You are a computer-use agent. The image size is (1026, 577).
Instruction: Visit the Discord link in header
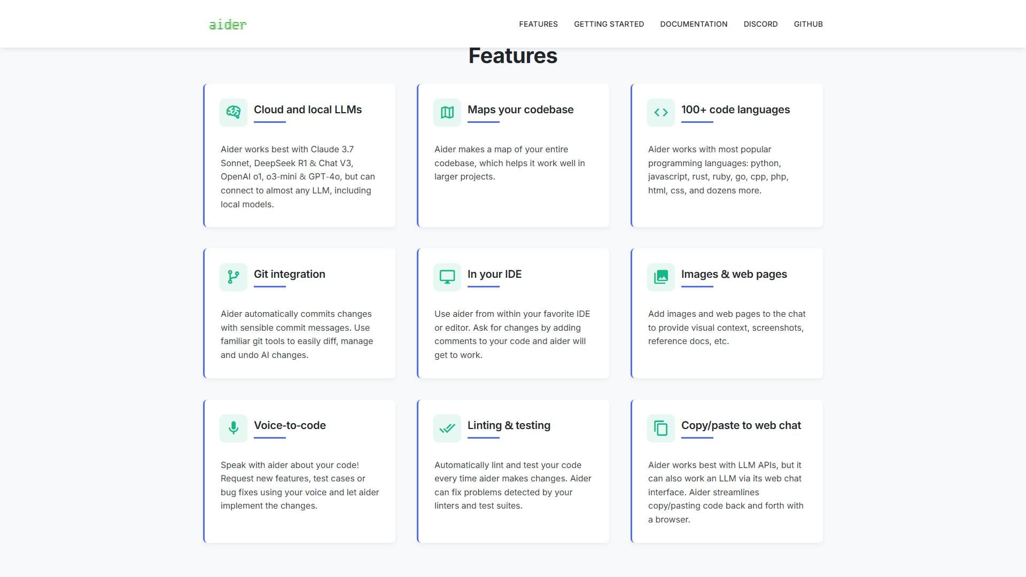click(x=760, y=24)
